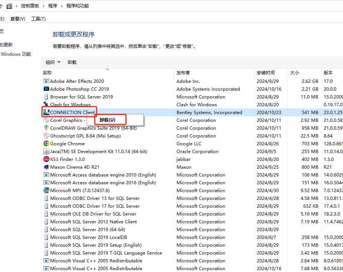The image size is (343, 272).
Task: Click the Browser for SQL Server 2019 icon
Action: tap(46, 97)
